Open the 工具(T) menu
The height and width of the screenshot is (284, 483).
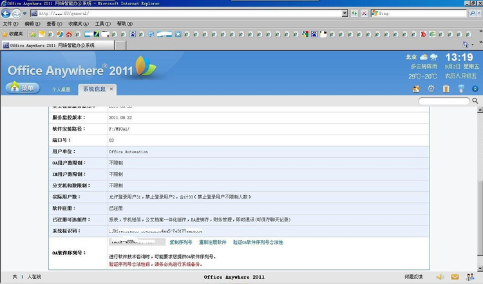point(103,24)
